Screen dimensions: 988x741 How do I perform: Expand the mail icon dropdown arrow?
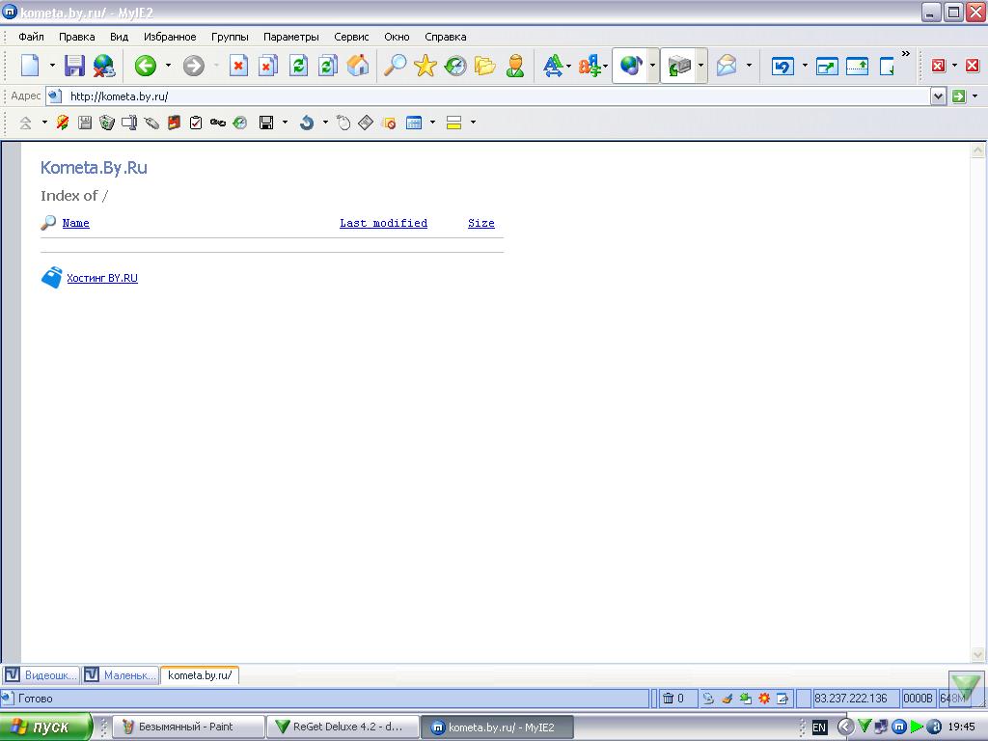point(749,65)
